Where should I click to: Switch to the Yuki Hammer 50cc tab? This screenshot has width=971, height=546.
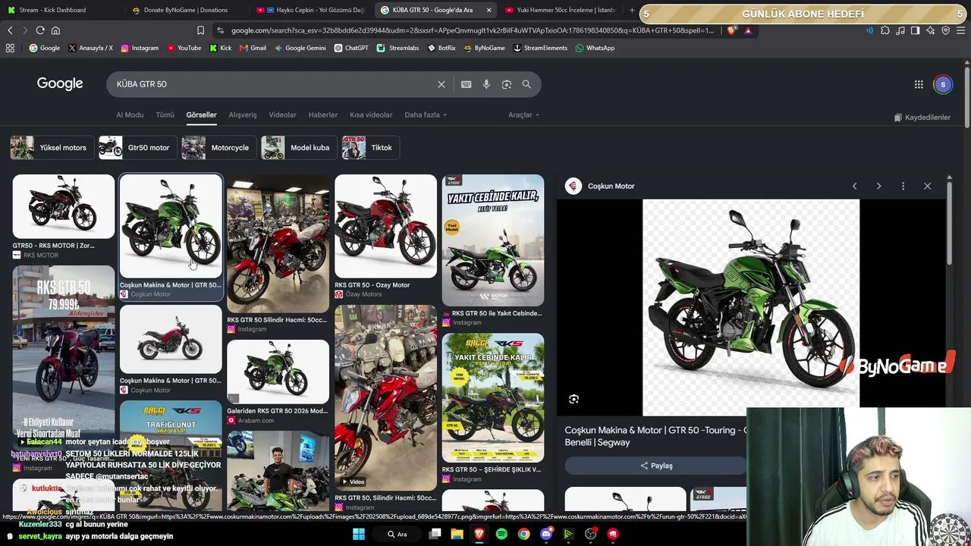(561, 10)
